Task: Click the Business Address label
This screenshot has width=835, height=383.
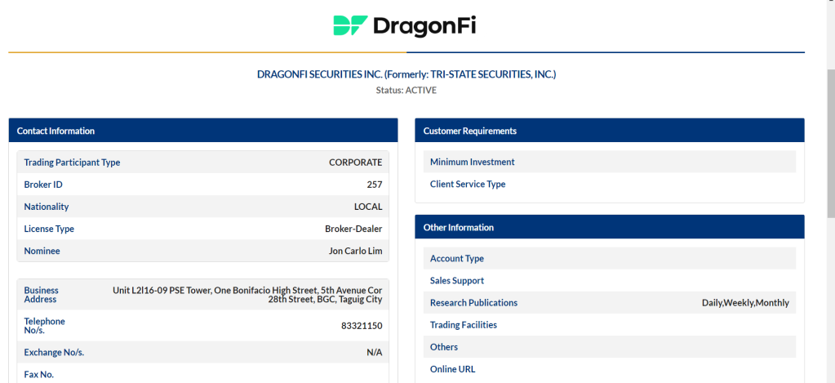Action: coord(41,295)
